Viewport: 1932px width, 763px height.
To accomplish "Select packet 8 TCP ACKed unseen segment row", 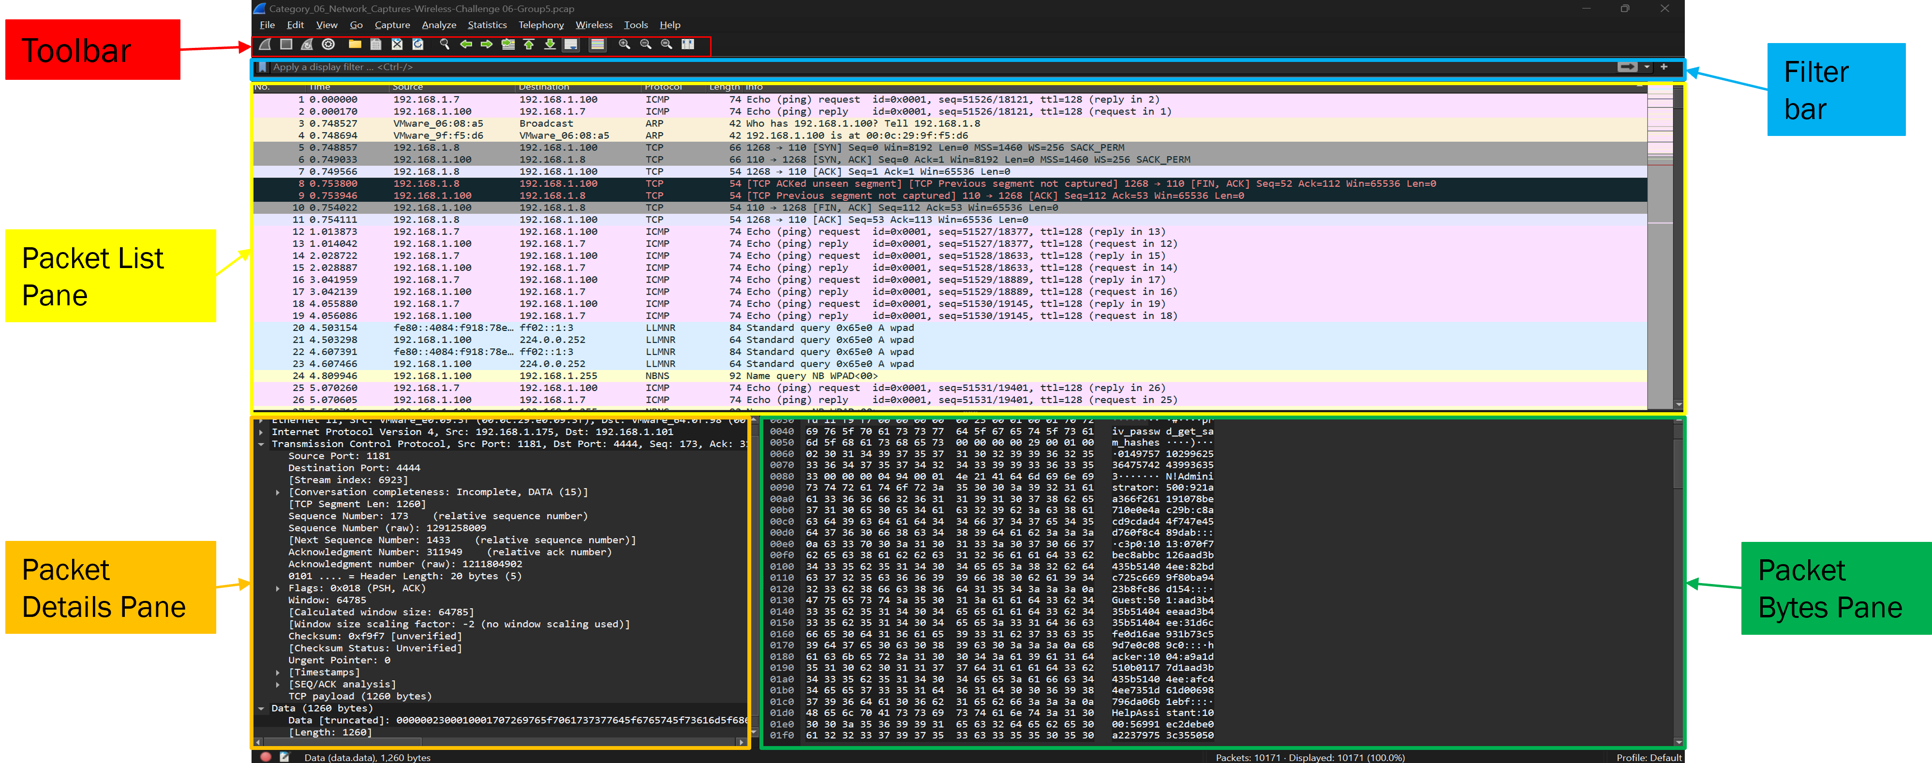I will (950, 184).
